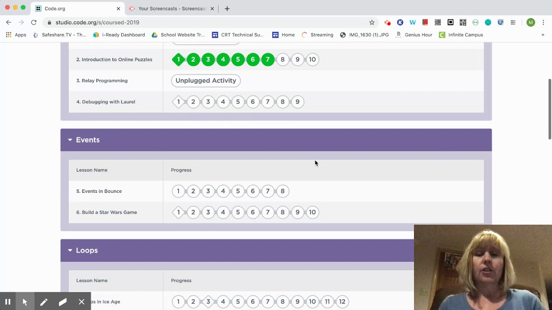
Task: Close the Your Screencasts tab
Action: point(212,9)
